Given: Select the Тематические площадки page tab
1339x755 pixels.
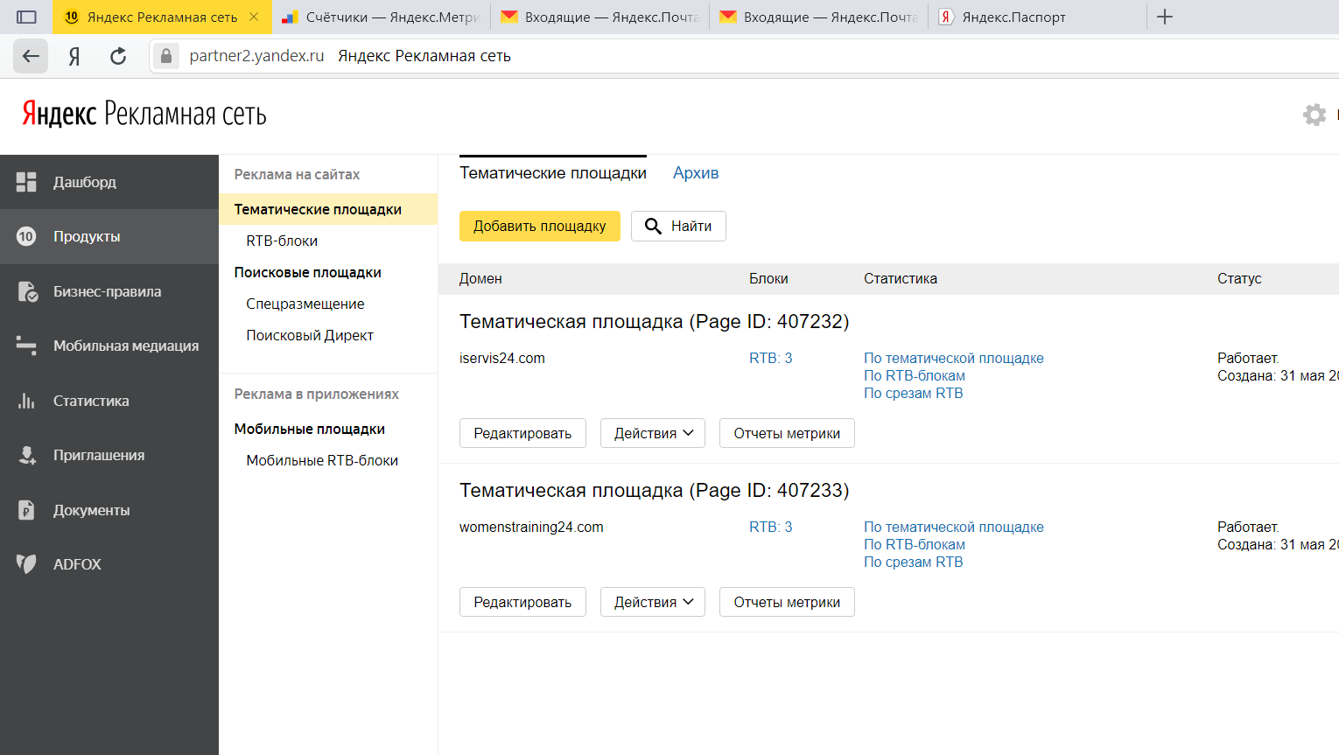Looking at the screenshot, I should pos(553,173).
